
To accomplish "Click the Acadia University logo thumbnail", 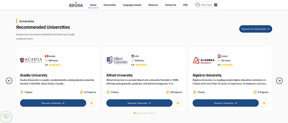I will click(x=31, y=60).
